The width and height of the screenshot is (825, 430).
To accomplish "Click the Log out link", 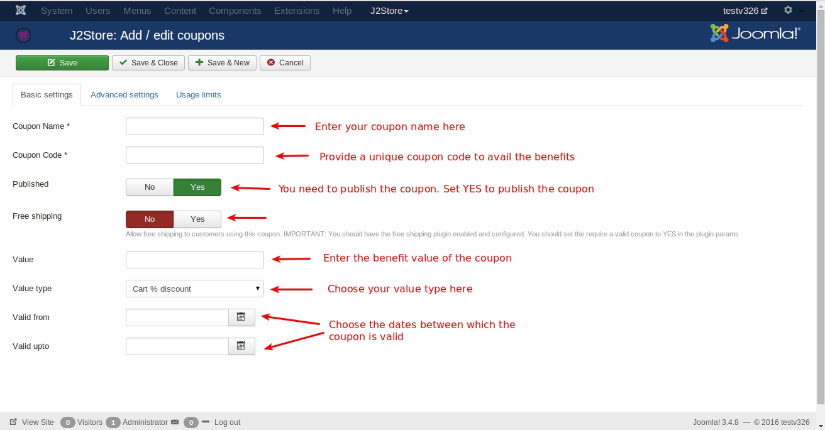I will [227, 422].
